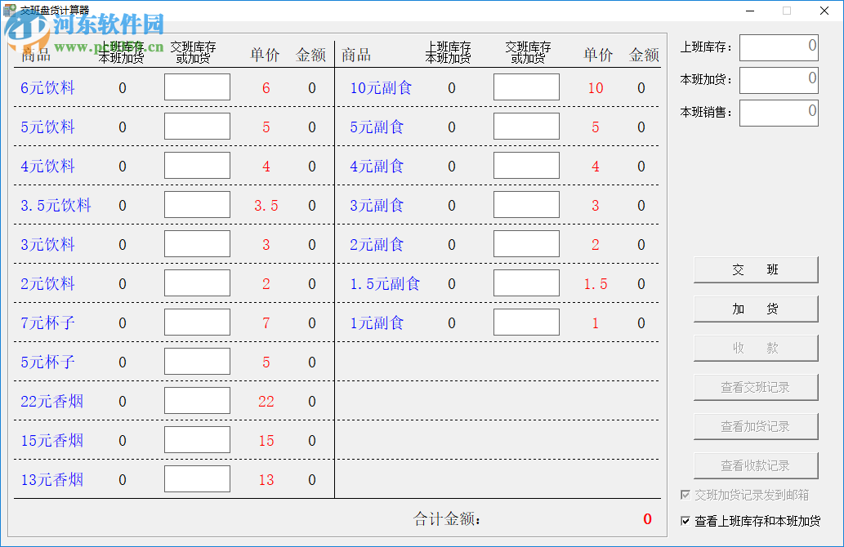Click the 13元香烟 inventory input box

[196, 478]
